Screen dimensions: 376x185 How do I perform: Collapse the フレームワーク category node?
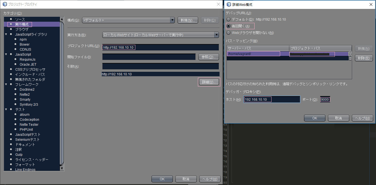tap(6, 84)
